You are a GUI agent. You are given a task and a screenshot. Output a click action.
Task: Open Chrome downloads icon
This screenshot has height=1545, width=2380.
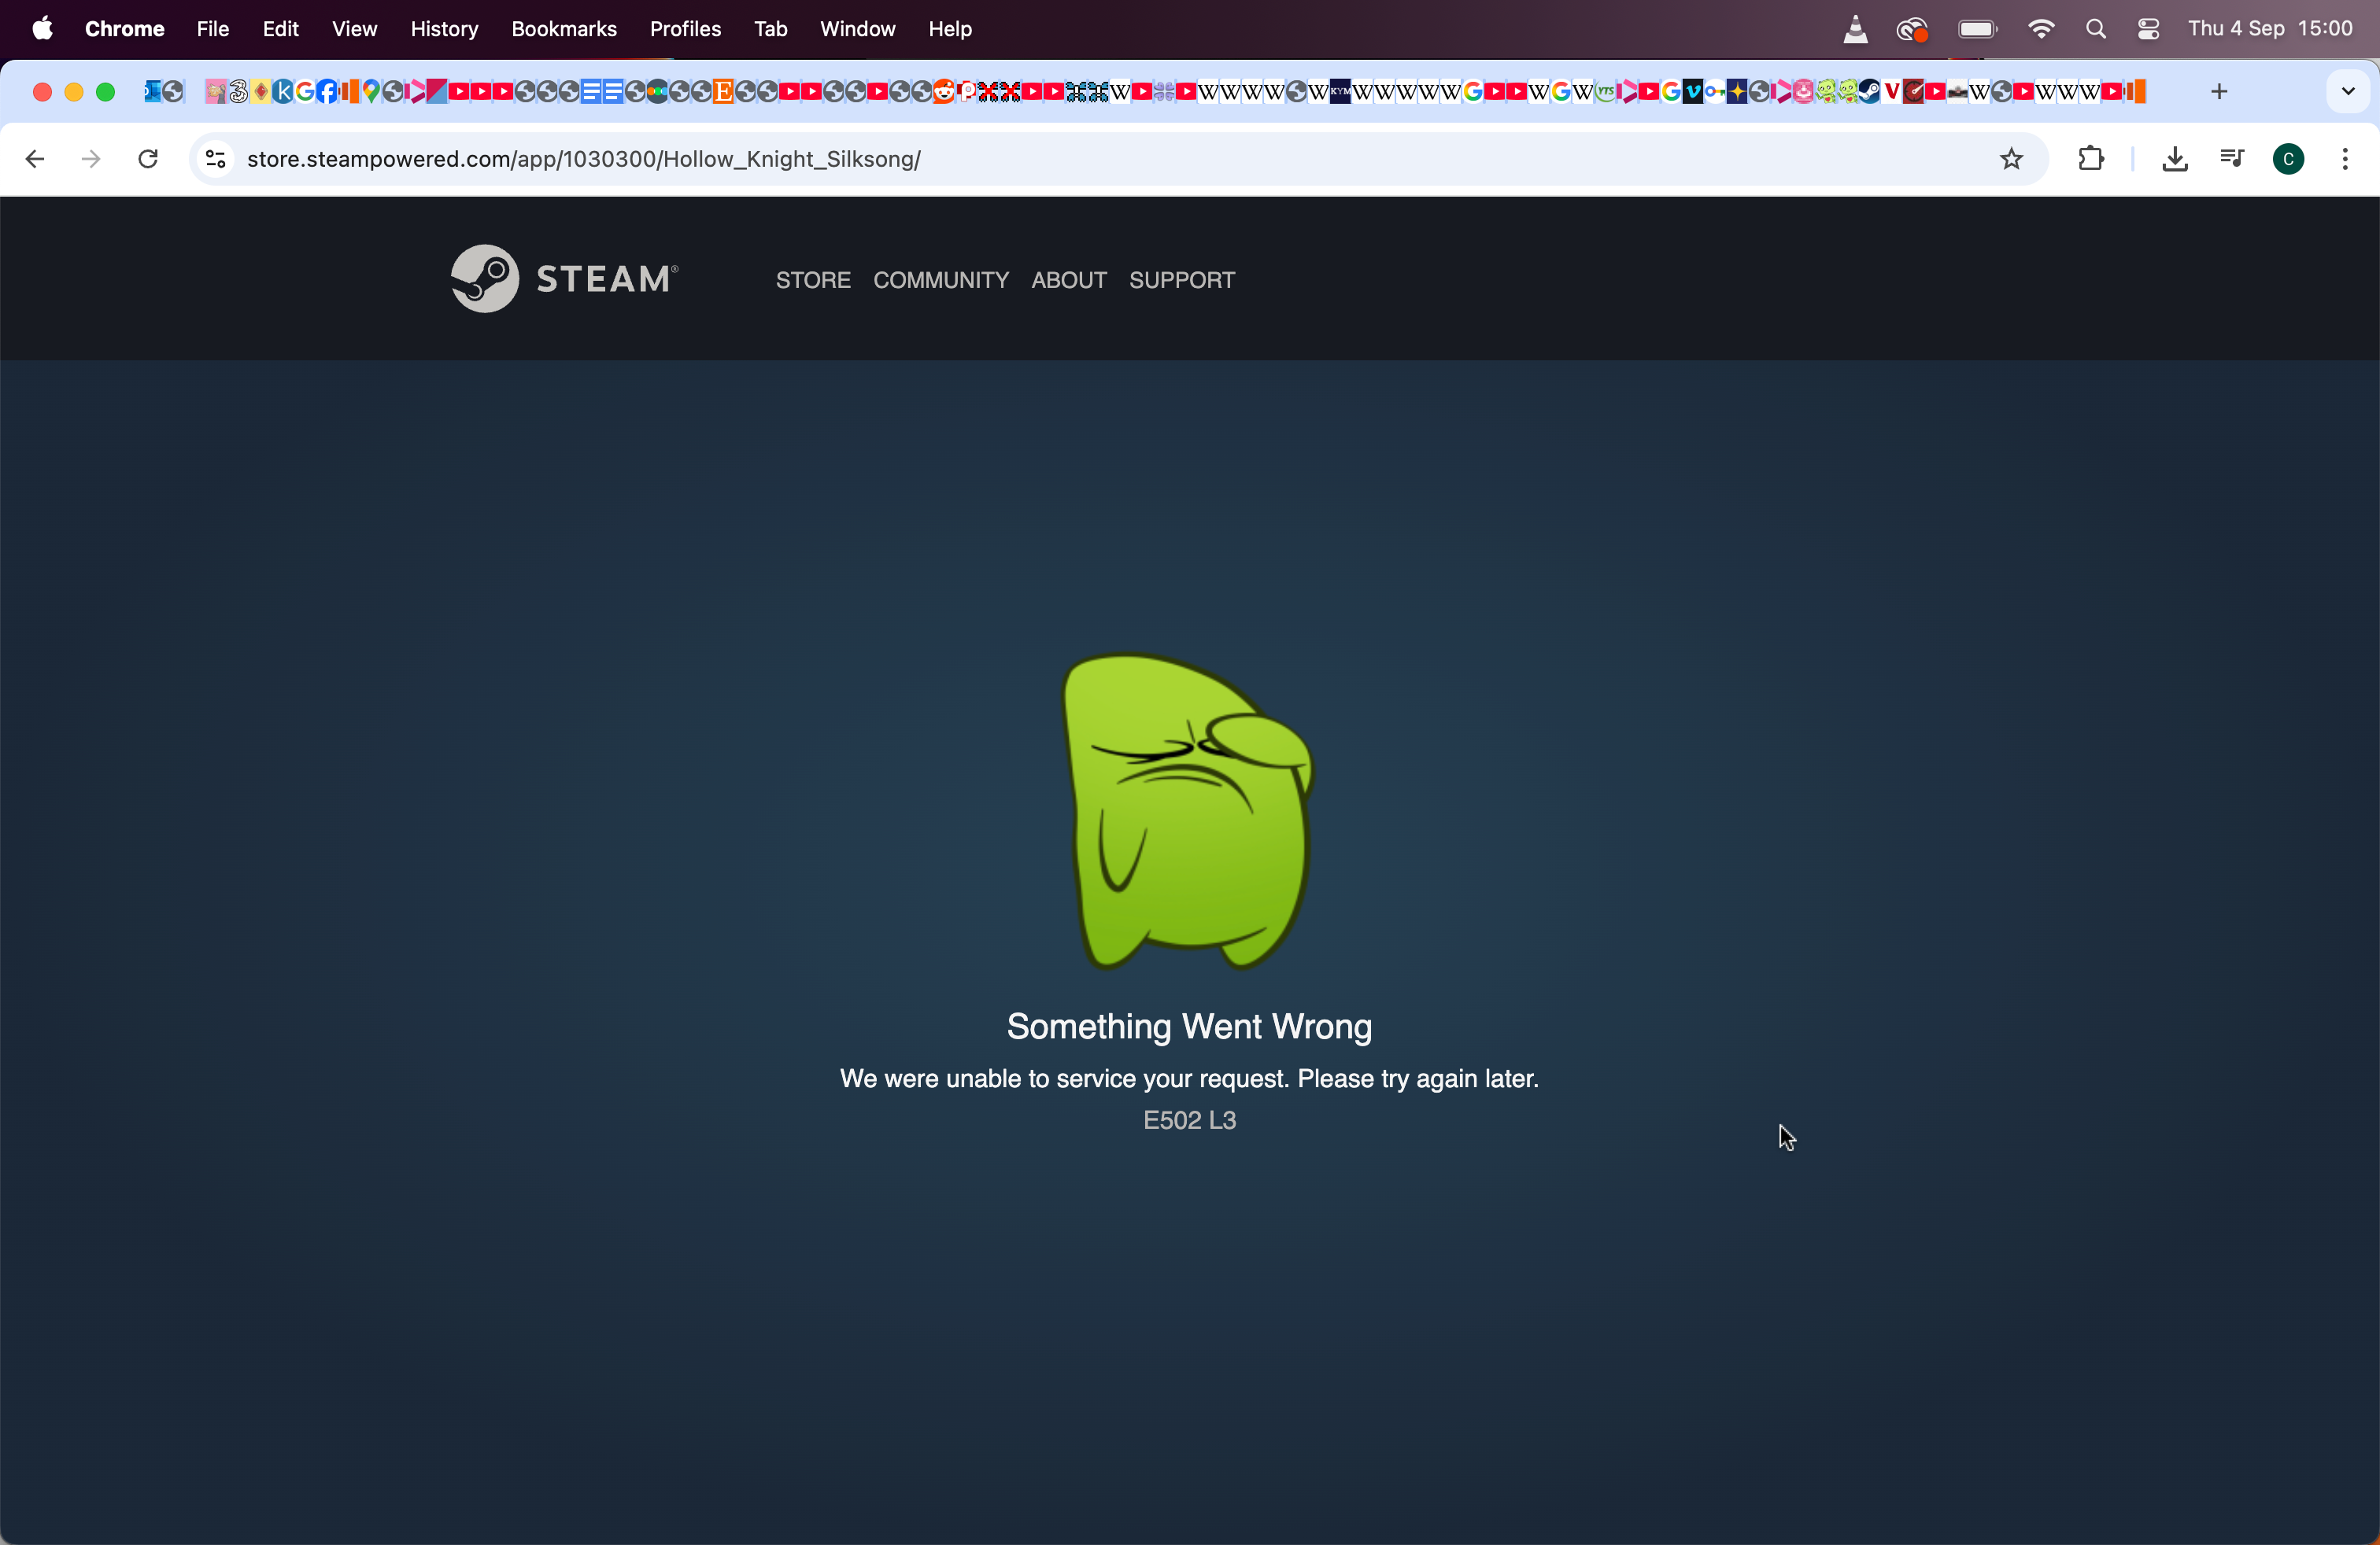coord(2175,159)
